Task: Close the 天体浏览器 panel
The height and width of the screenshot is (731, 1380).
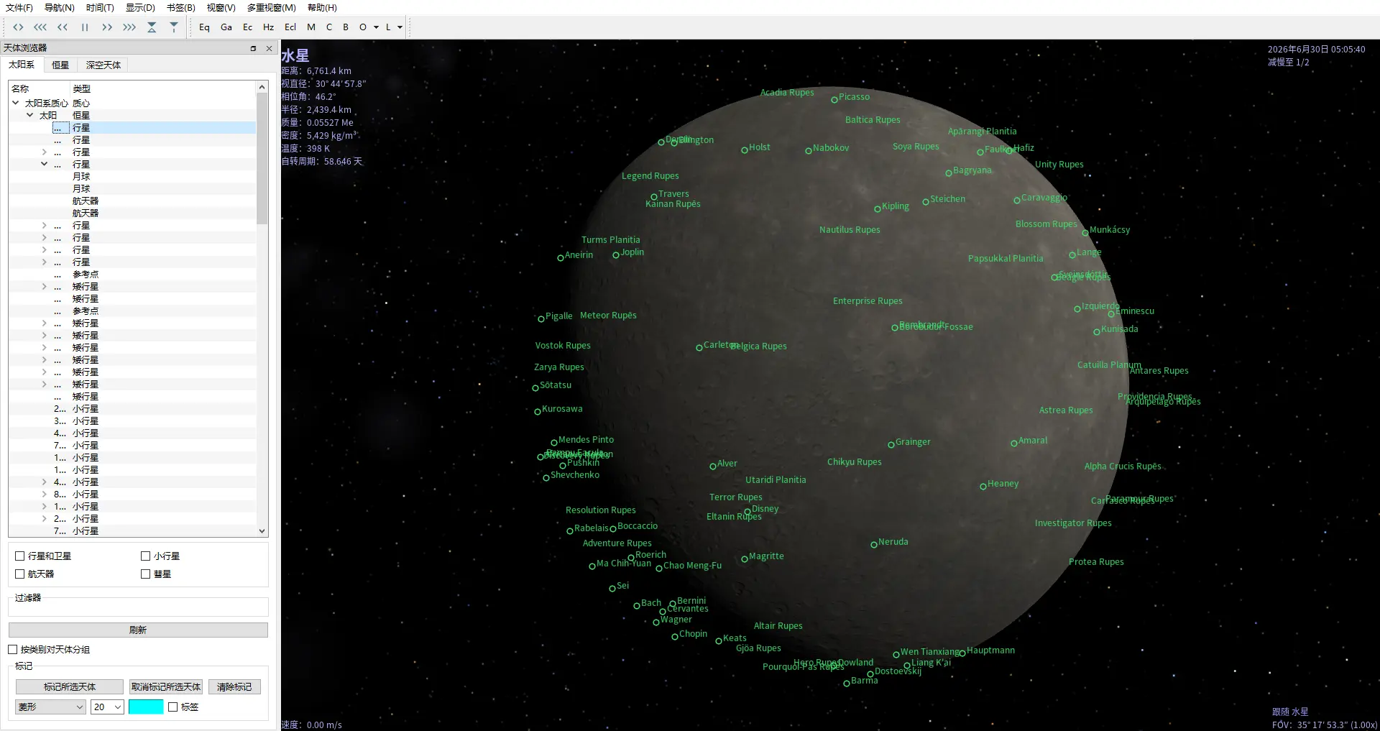Action: point(269,48)
